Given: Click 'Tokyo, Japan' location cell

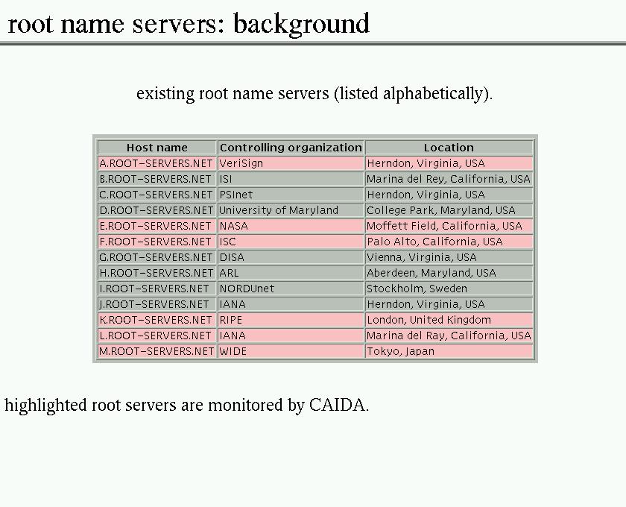Looking at the screenshot, I should pos(449,351).
